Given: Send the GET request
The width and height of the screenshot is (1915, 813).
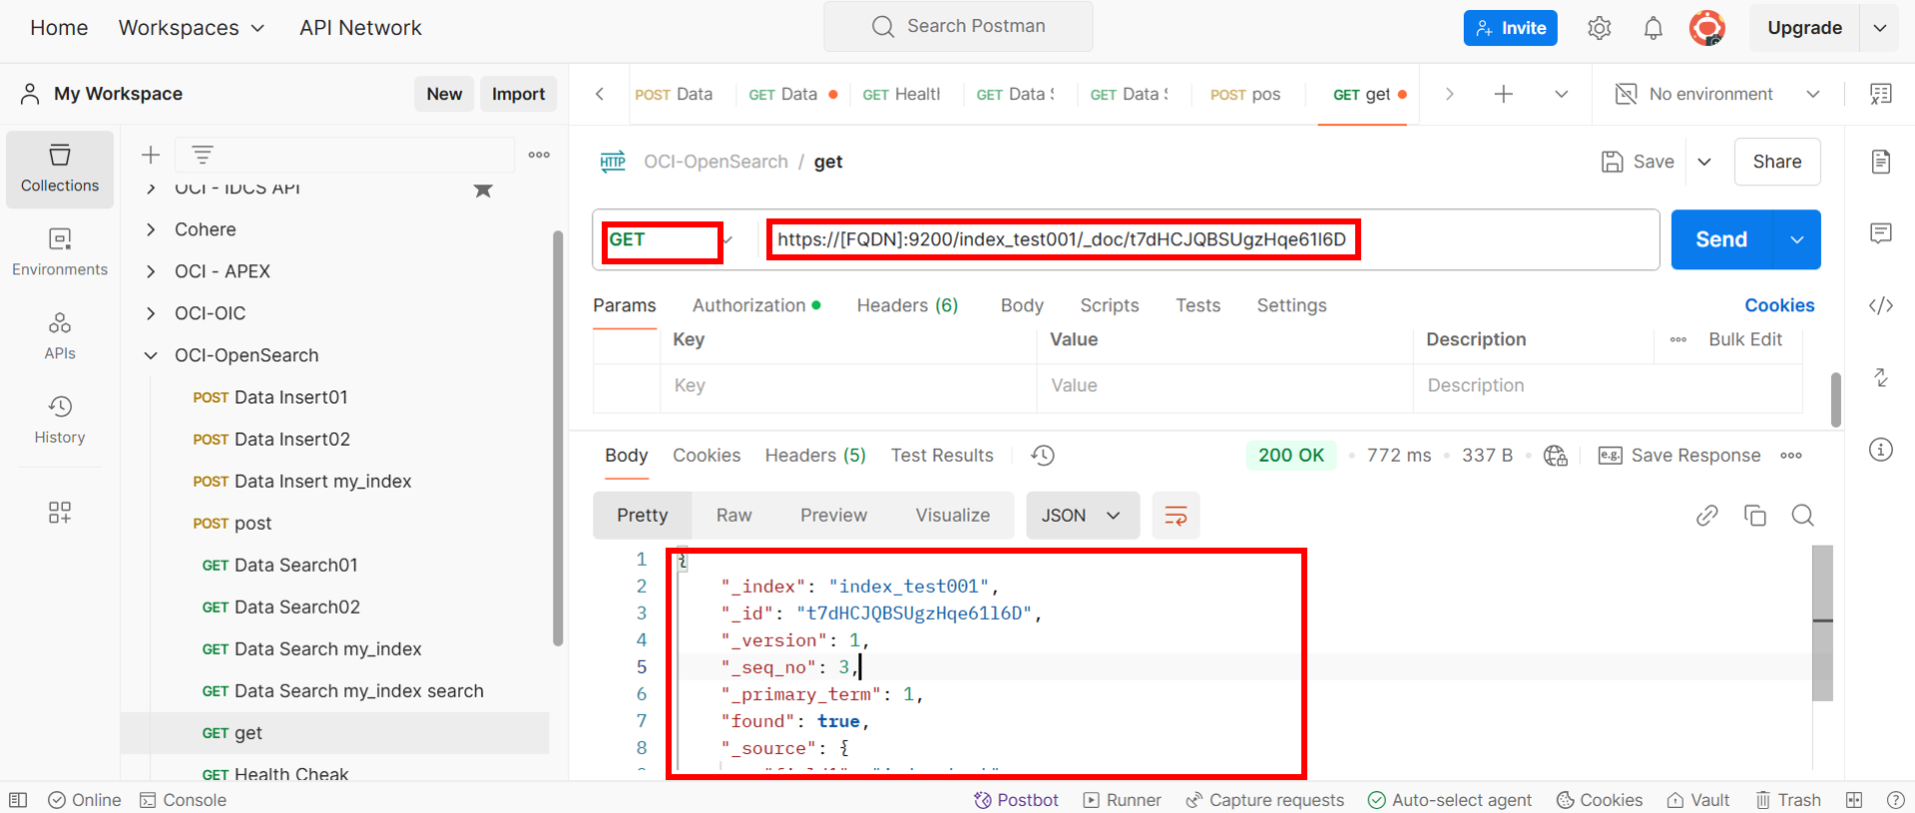Looking at the screenshot, I should tap(1721, 239).
